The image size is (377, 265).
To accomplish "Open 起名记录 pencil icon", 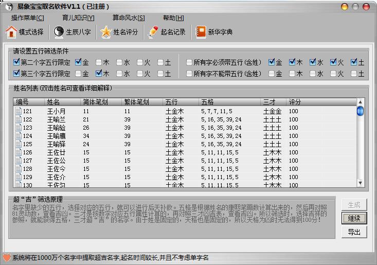I will pos(153,32).
